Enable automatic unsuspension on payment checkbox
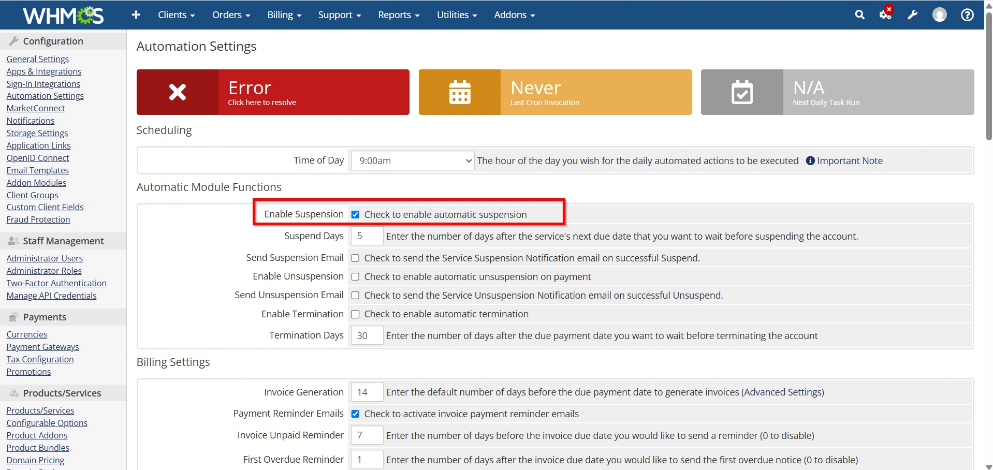The width and height of the screenshot is (993, 470). (x=355, y=276)
